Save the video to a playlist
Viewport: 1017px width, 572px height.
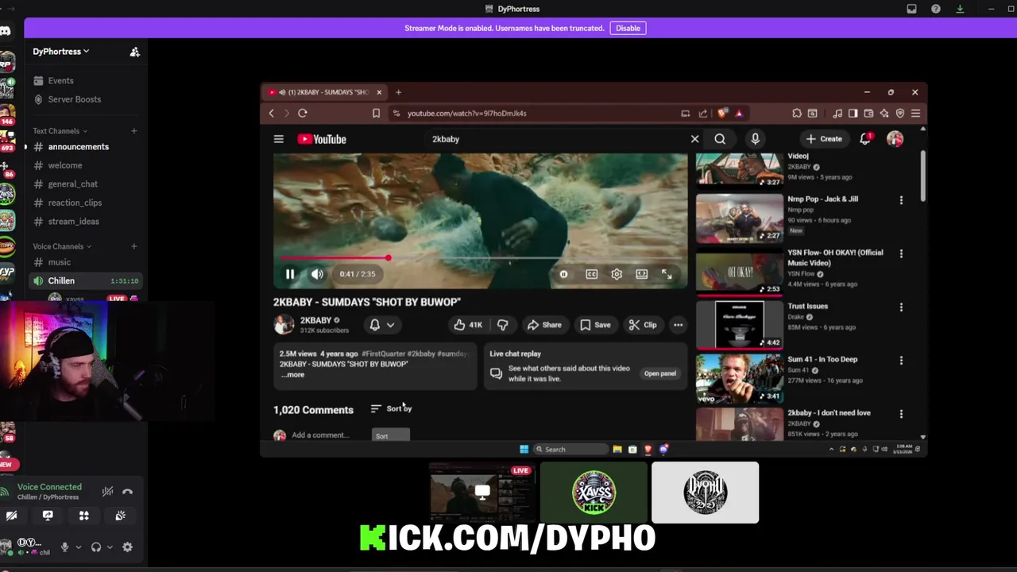coord(595,325)
